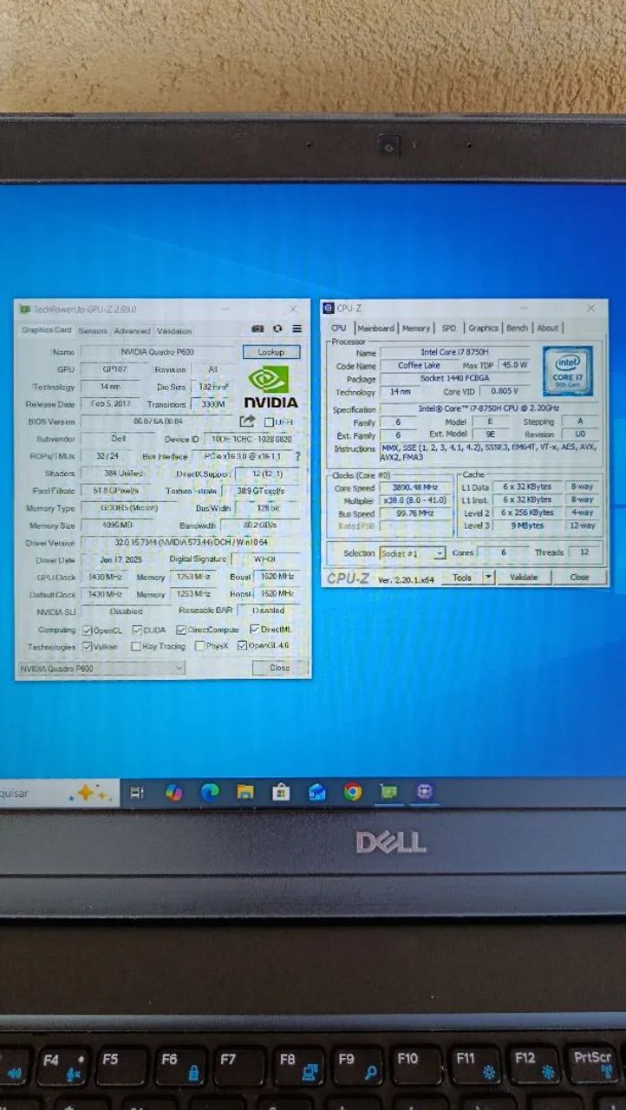This screenshot has height=1110, width=626.
Task: Open Microsoft Store from the taskbar
Action: [281, 792]
